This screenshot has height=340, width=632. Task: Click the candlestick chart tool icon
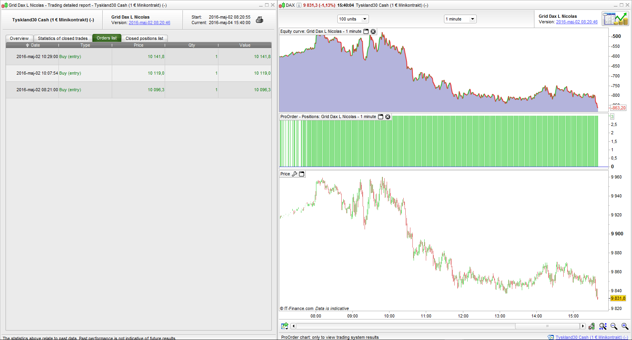[x=592, y=326]
